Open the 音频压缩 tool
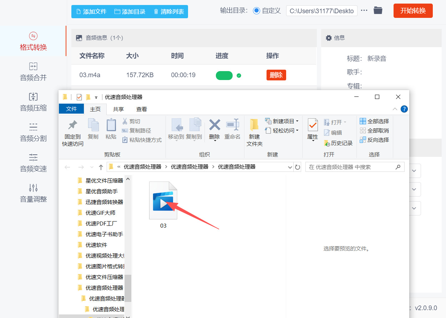 33,102
